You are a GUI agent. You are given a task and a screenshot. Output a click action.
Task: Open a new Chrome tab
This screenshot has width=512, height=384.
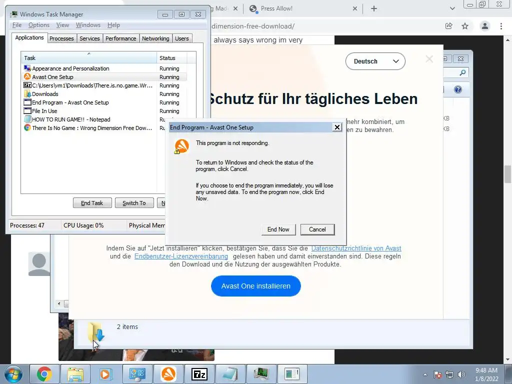point(374,9)
